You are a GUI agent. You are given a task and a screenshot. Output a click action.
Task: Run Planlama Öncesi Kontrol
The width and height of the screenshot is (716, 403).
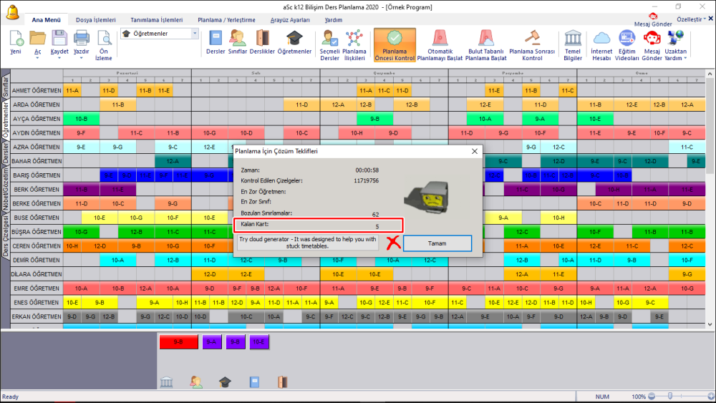click(x=395, y=44)
